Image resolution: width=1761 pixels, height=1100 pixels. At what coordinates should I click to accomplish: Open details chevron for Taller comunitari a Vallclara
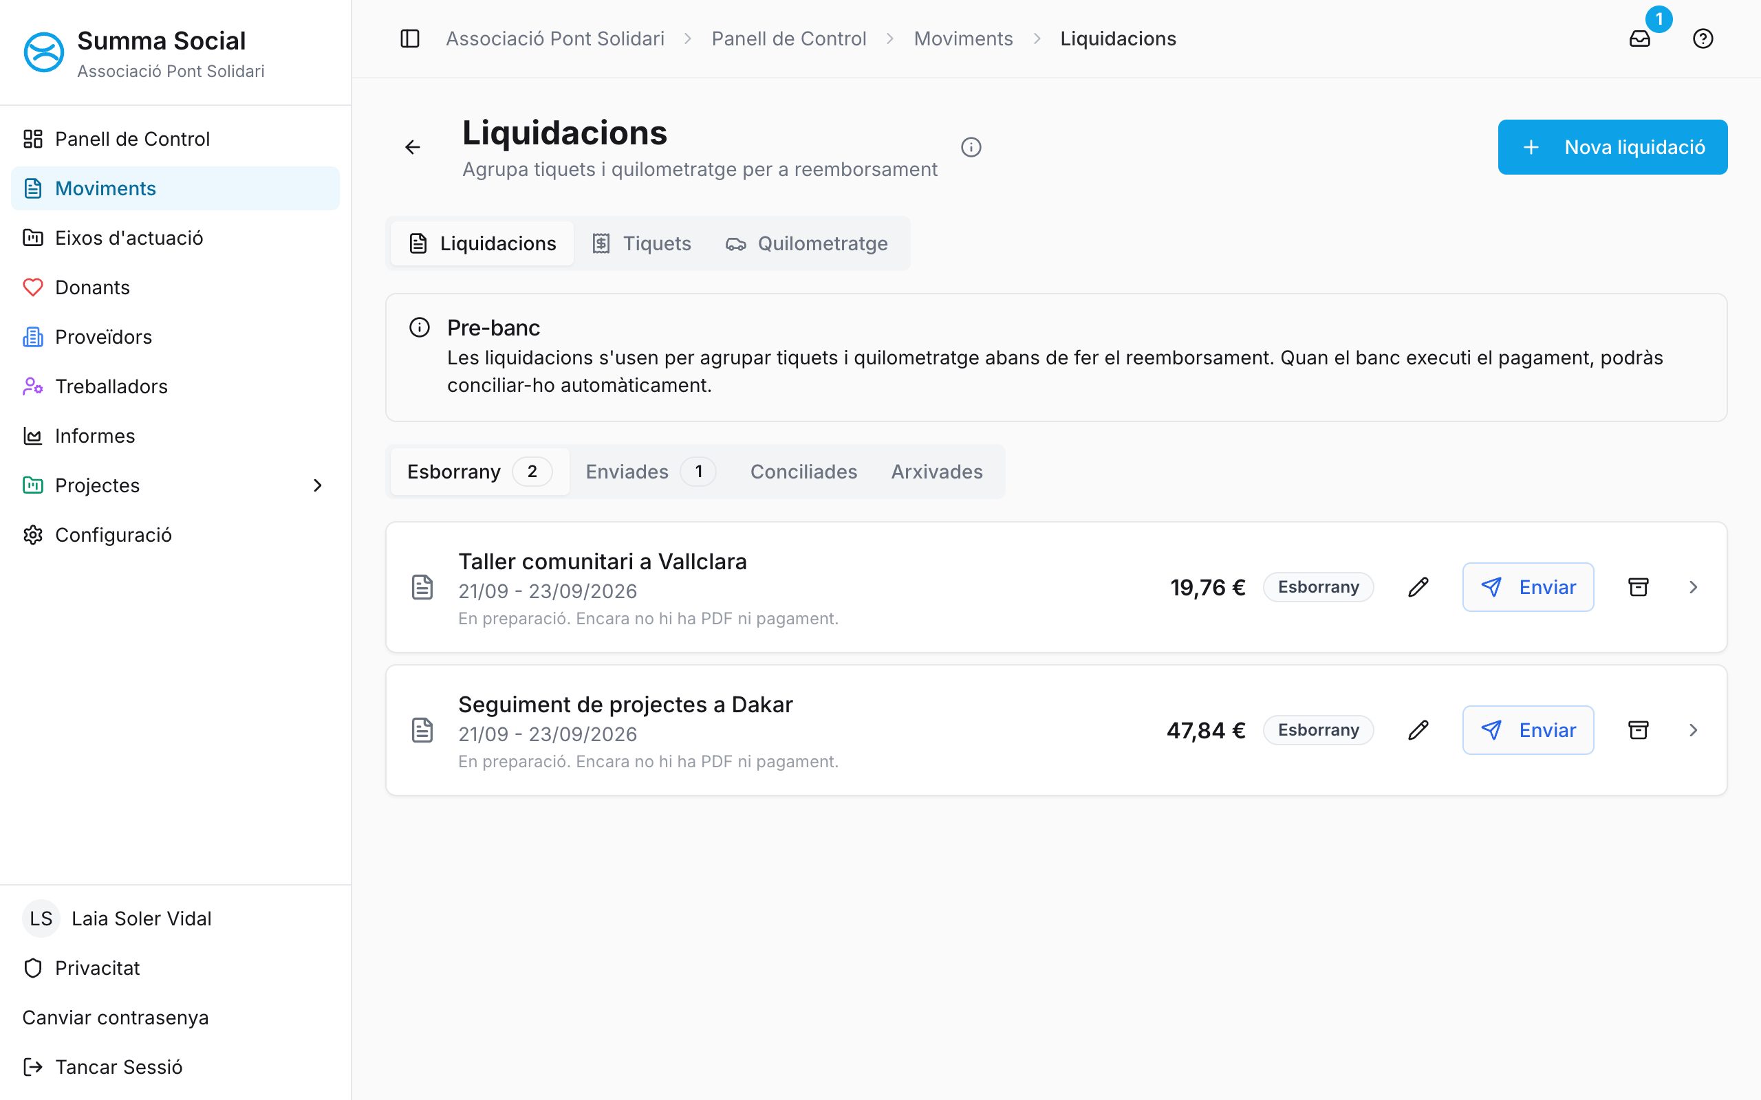[1693, 587]
